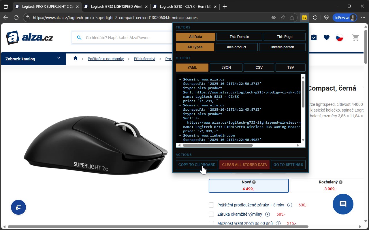Close the Logitech G213 tab
Screen dimensions: 369x230
click(x=215, y=6)
